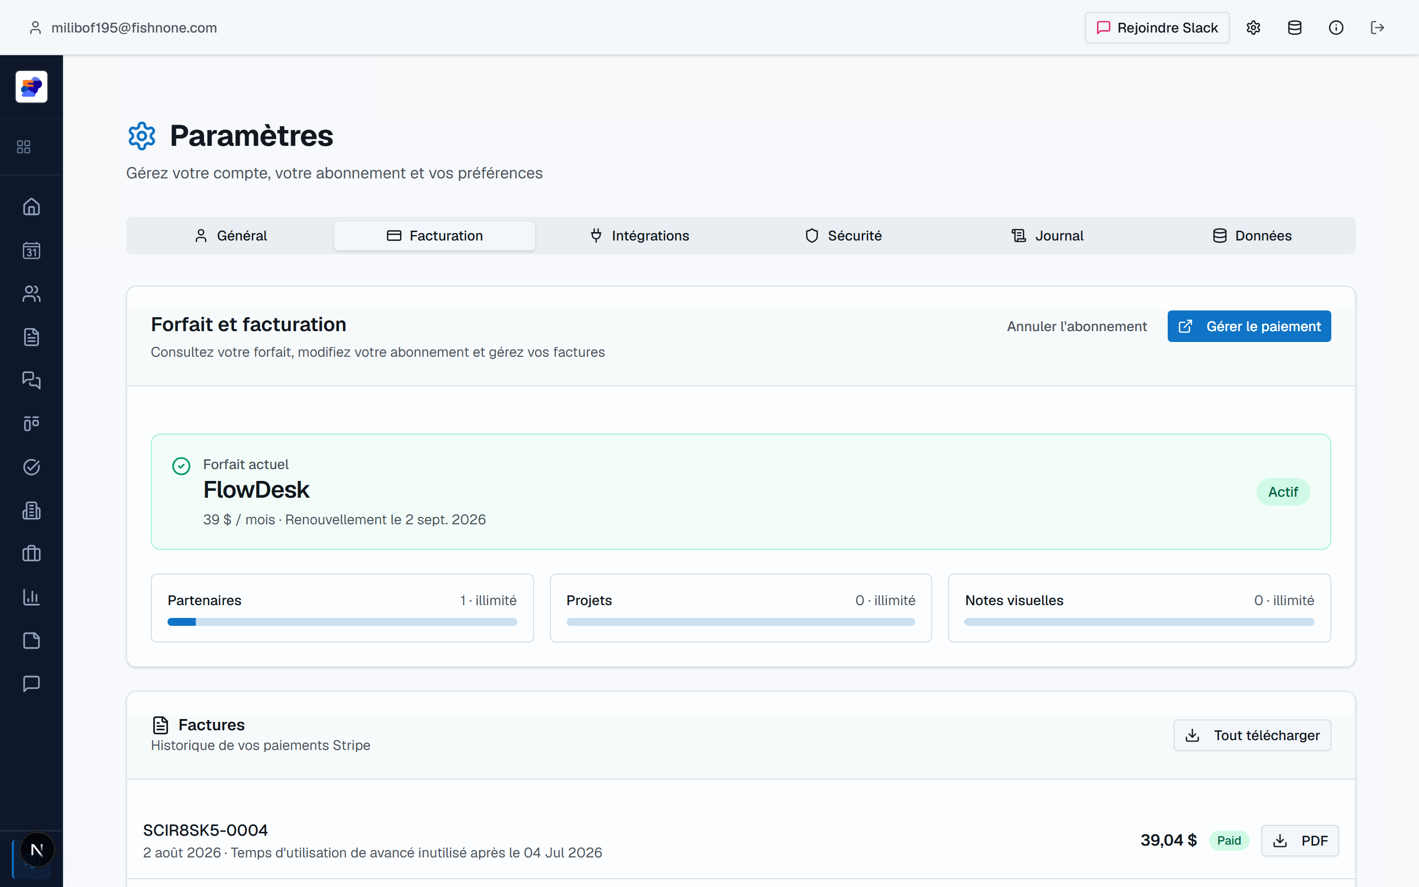
Task: Click the document icon beside Factures heading
Action: [161, 725]
